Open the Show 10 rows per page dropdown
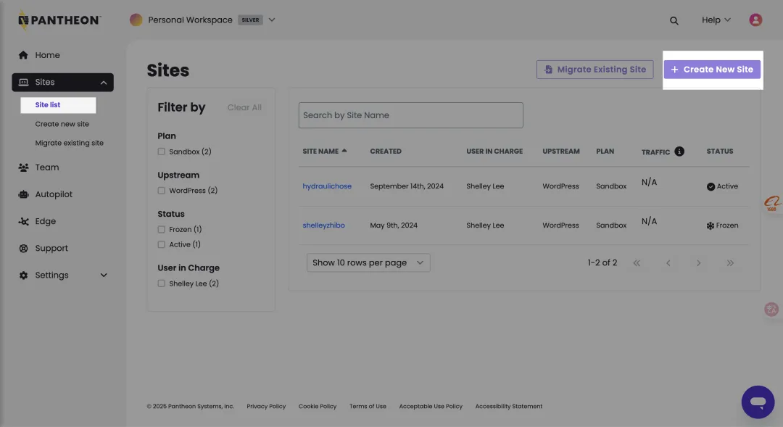Image resolution: width=783 pixels, height=427 pixels. coord(368,262)
